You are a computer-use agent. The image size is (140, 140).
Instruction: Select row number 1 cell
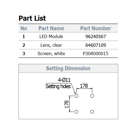[24, 36]
